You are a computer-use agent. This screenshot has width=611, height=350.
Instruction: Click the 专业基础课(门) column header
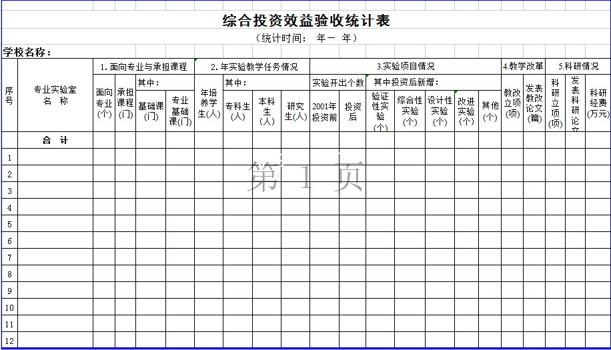point(180,111)
